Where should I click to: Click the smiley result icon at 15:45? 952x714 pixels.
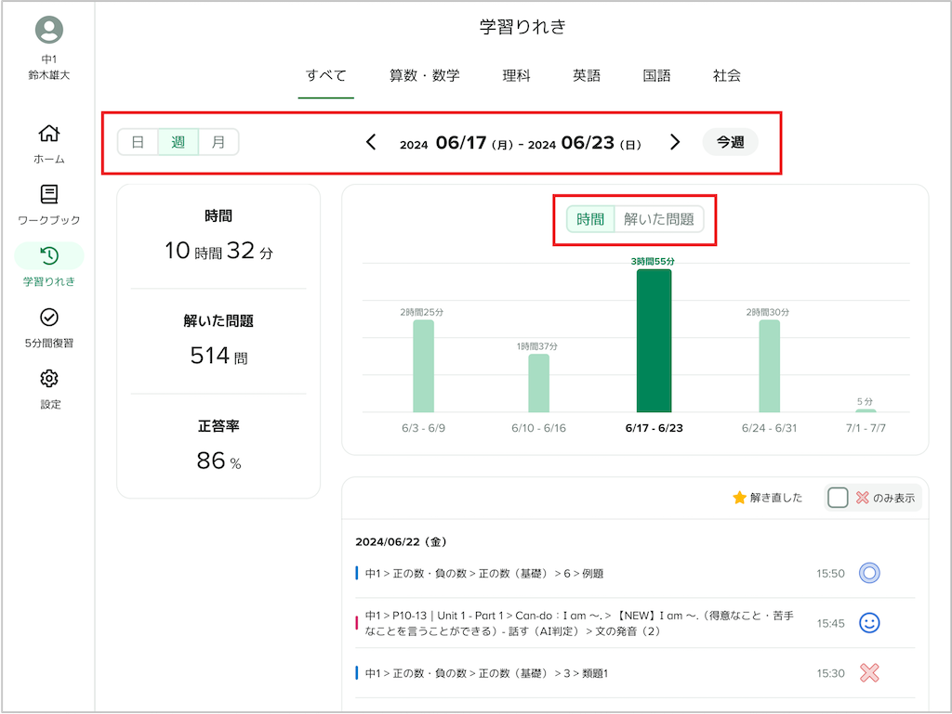[869, 622]
